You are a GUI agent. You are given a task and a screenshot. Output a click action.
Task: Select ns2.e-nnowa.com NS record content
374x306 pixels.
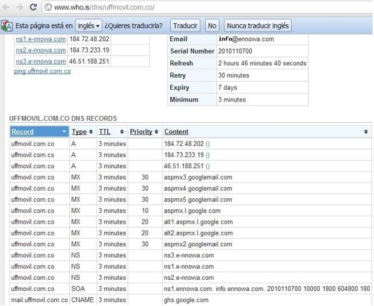click(189, 278)
